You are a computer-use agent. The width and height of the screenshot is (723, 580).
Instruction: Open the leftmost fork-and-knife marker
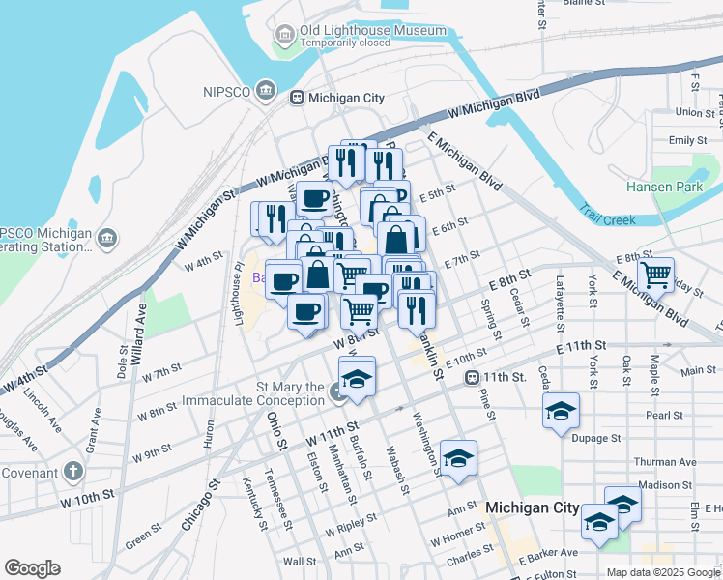point(276,221)
